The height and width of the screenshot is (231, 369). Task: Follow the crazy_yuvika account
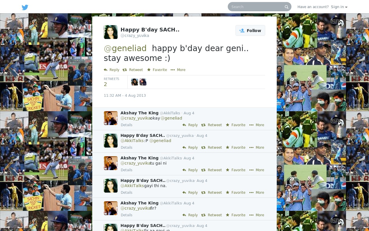(x=250, y=31)
